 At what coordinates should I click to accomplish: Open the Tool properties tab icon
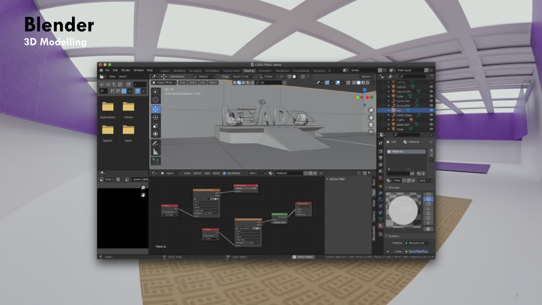380,143
